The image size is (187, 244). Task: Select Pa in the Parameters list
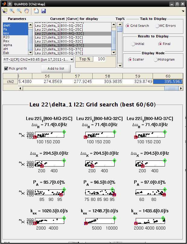[x=16, y=29]
